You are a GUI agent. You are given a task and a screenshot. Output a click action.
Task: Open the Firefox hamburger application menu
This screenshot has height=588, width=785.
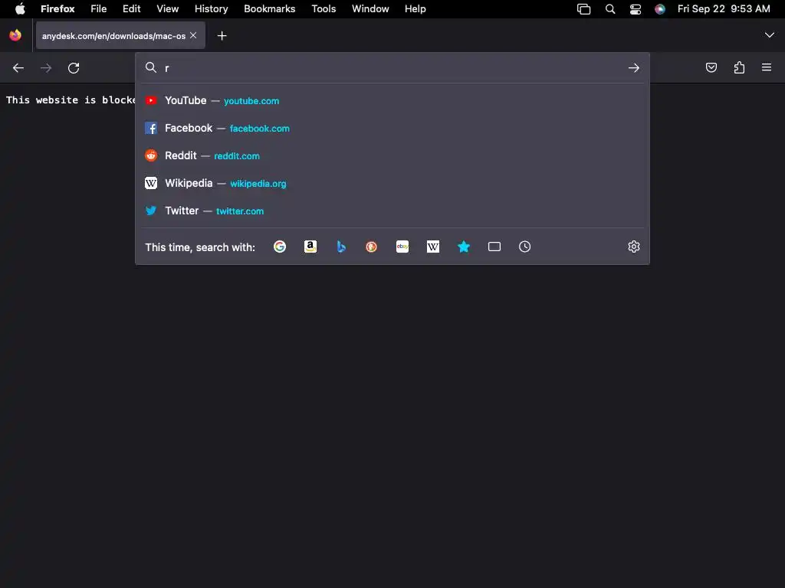click(x=767, y=67)
